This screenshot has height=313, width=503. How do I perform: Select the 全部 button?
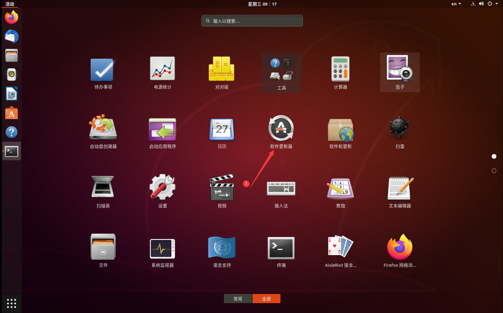pos(266,298)
